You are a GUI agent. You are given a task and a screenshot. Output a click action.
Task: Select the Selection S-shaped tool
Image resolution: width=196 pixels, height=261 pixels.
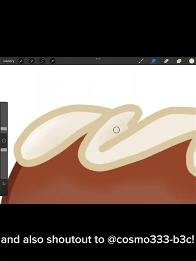pos(42,61)
